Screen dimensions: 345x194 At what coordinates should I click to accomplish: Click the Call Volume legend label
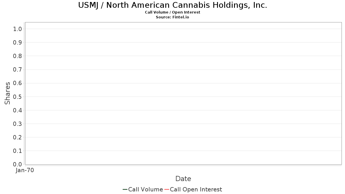tap(145, 189)
